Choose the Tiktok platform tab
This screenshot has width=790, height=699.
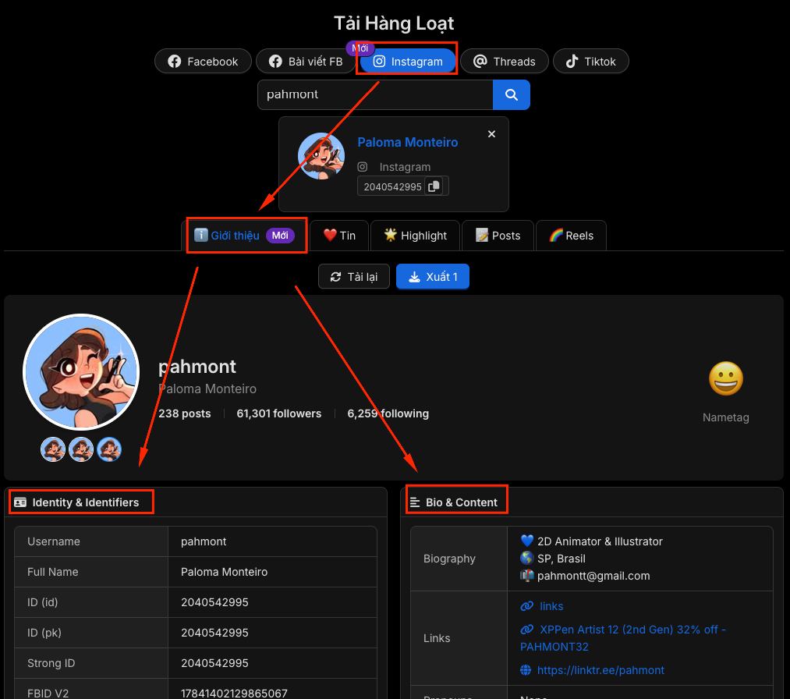[x=590, y=62]
